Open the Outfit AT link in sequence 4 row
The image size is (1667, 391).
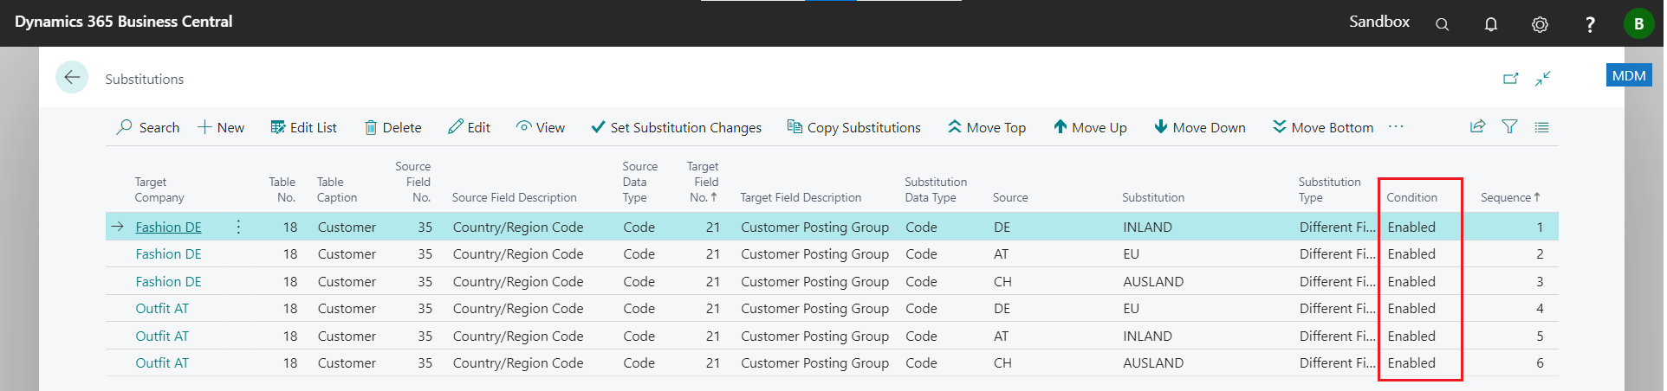(x=162, y=308)
